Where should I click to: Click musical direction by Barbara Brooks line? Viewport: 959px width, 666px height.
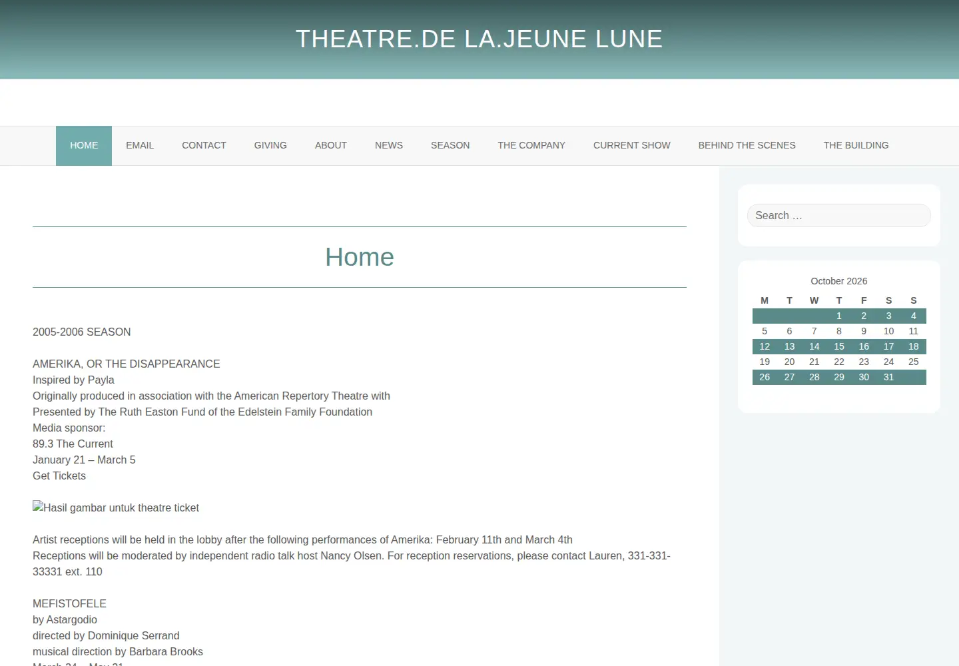pyautogui.click(x=118, y=651)
